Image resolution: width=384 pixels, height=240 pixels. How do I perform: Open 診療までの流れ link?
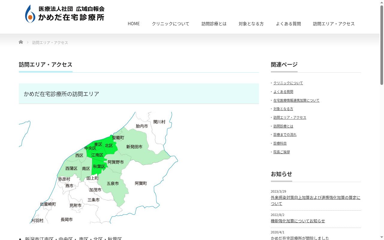coord(285,135)
